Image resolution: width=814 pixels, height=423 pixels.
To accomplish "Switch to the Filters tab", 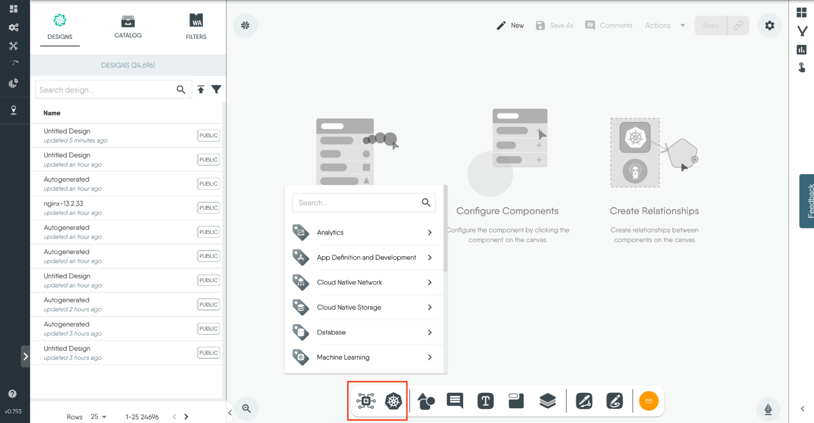I will tap(196, 27).
